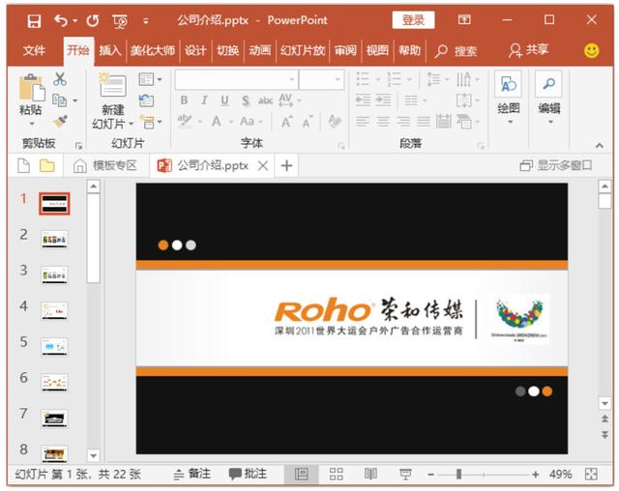Click the 登录 sign-in button

coord(413,19)
